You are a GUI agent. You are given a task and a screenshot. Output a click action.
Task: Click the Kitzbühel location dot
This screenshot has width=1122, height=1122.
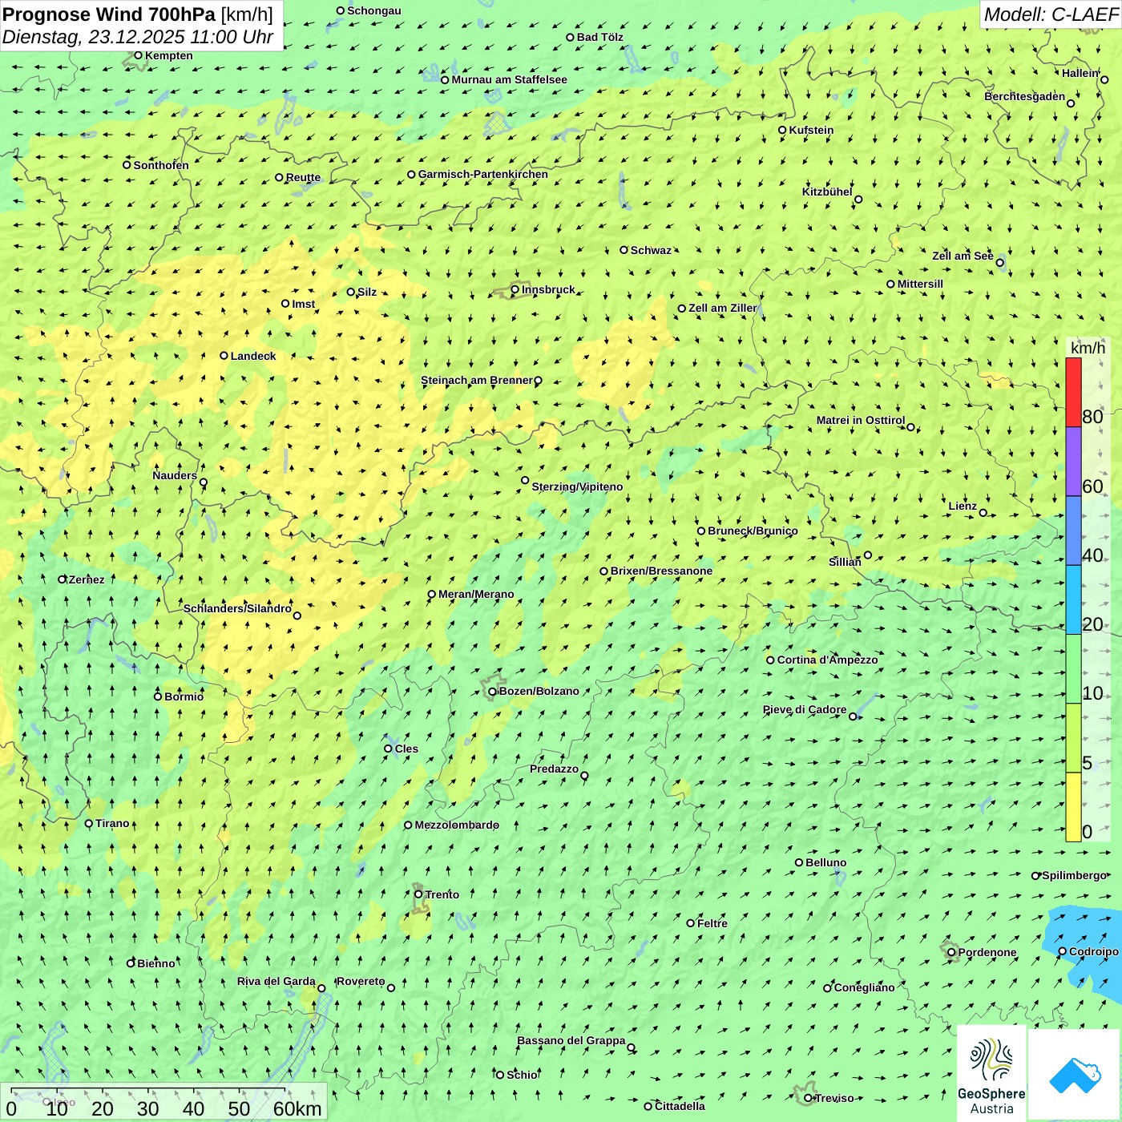coord(858,200)
